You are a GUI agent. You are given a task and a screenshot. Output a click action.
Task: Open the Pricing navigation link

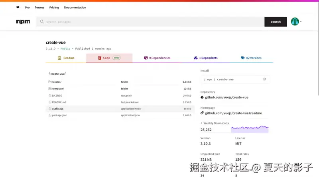tap(54, 8)
